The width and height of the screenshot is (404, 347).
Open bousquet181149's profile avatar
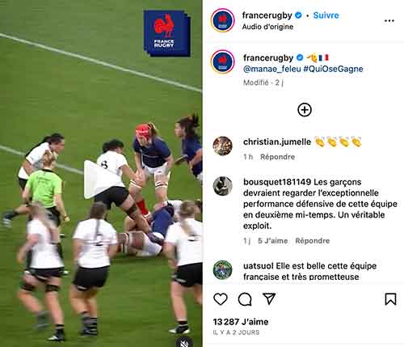tap(222, 186)
